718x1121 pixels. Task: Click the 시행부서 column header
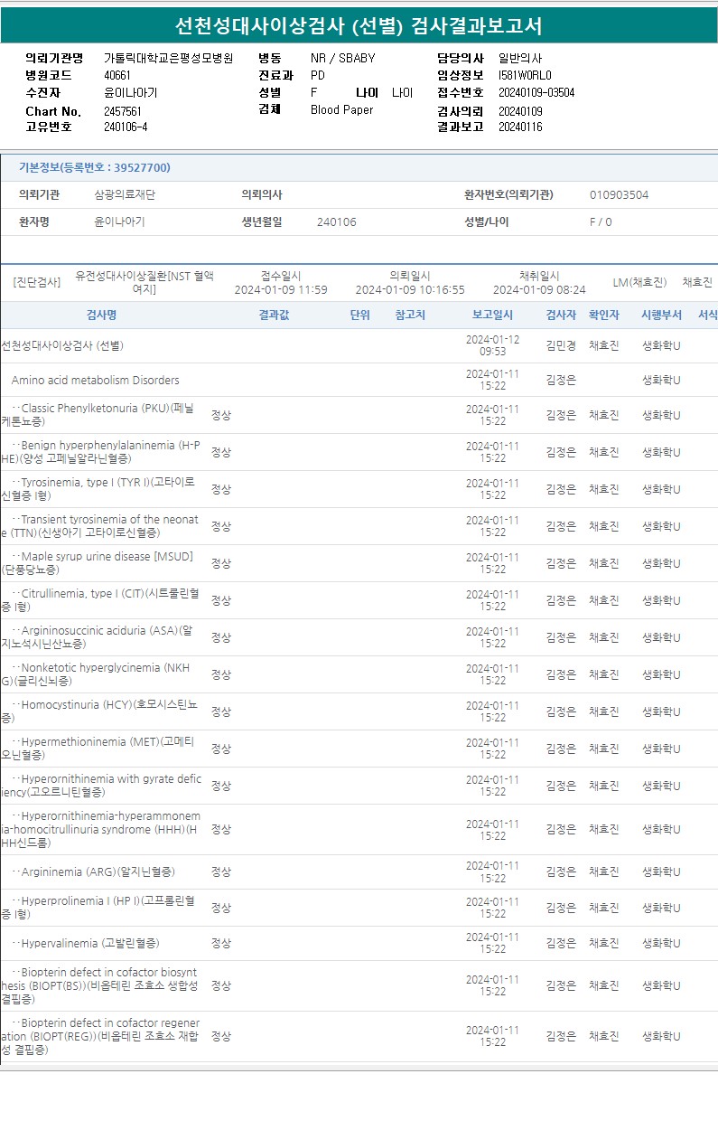coord(661,315)
